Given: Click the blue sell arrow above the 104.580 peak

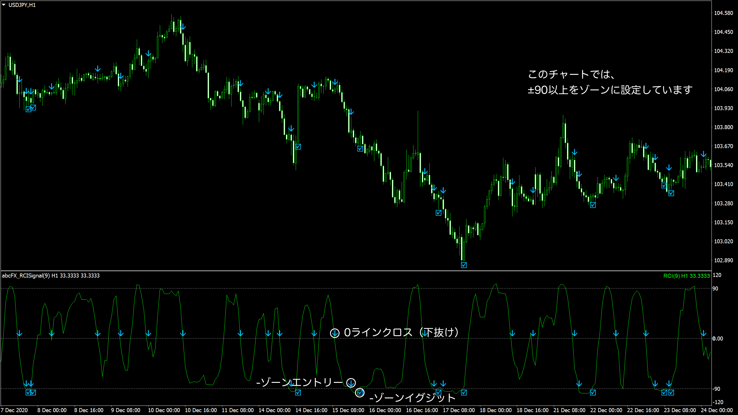Looking at the screenshot, I should click(x=183, y=26).
